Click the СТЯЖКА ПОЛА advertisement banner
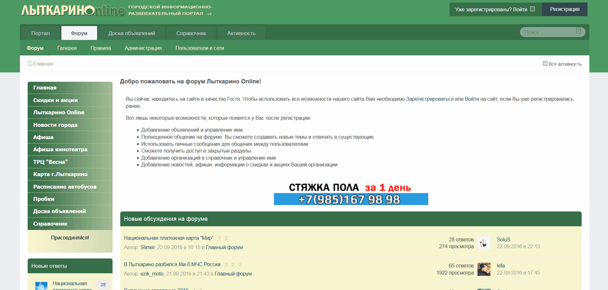 point(351,193)
